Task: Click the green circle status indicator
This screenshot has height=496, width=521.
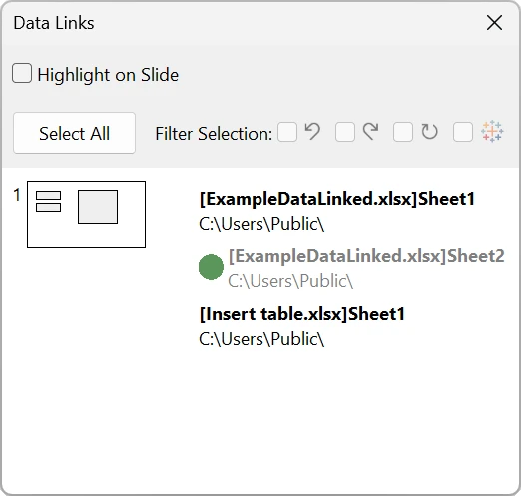Action: coord(211,267)
